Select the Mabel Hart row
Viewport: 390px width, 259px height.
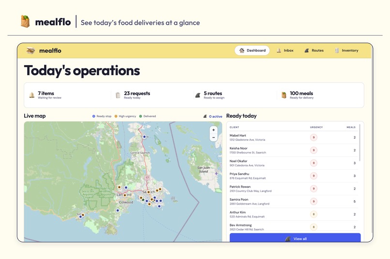294,137
